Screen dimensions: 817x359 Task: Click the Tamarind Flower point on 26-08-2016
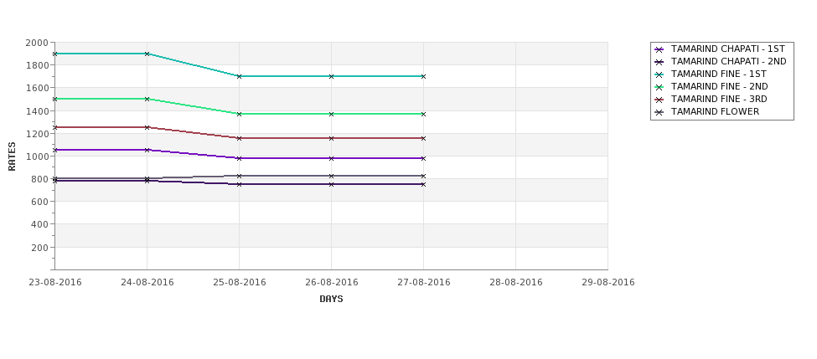(331, 176)
